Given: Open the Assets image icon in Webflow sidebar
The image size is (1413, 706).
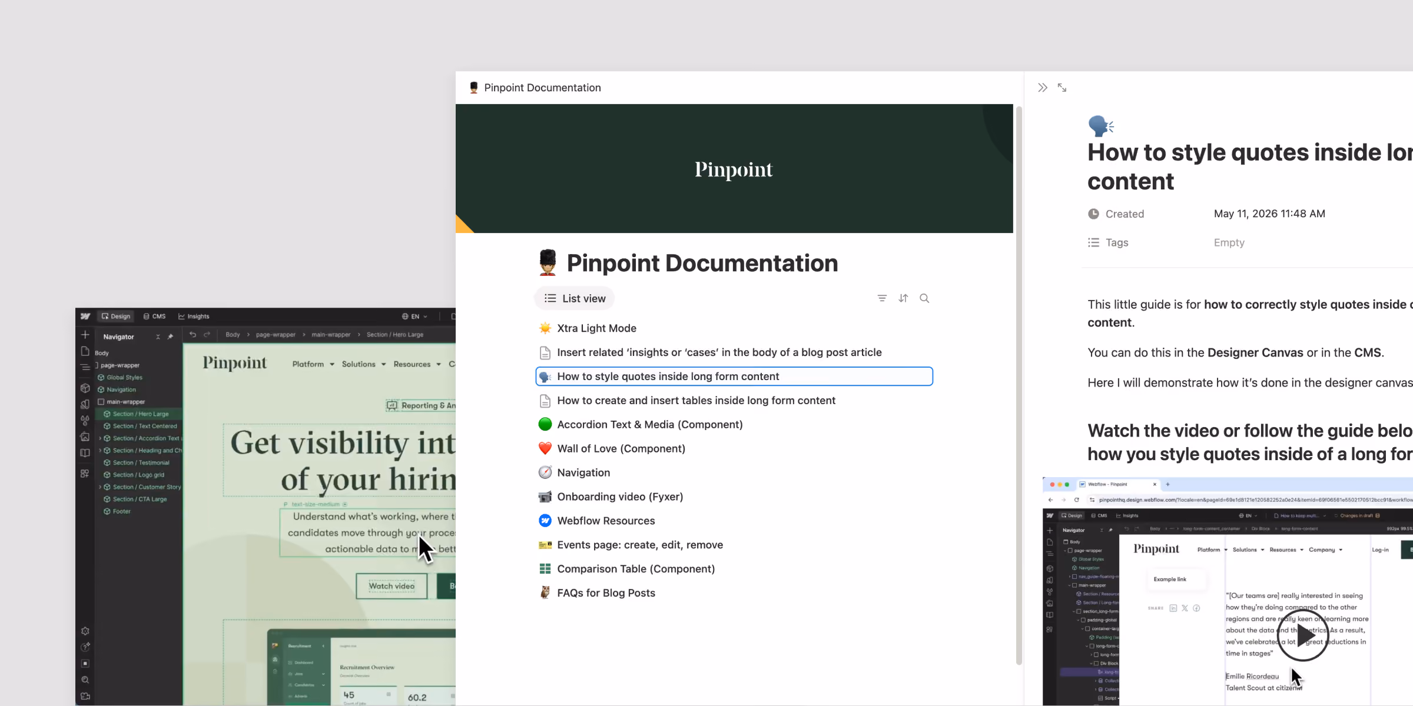Looking at the screenshot, I should click(85, 437).
